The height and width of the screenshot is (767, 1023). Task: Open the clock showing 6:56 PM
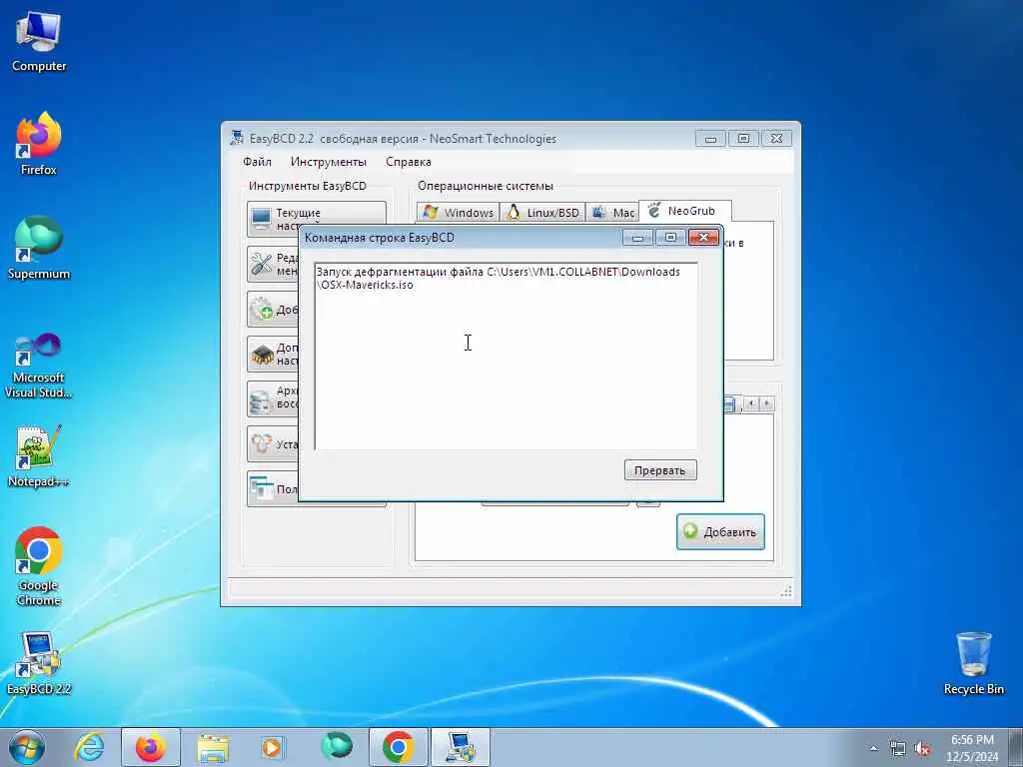972,748
